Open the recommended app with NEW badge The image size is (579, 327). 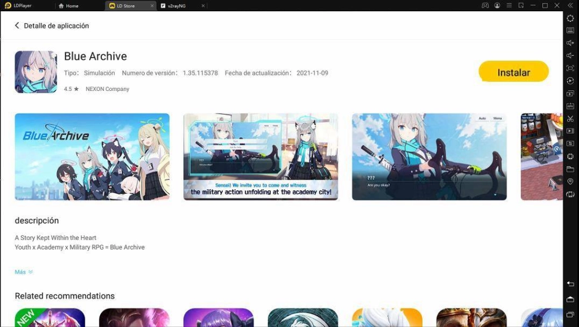(50, 317)
